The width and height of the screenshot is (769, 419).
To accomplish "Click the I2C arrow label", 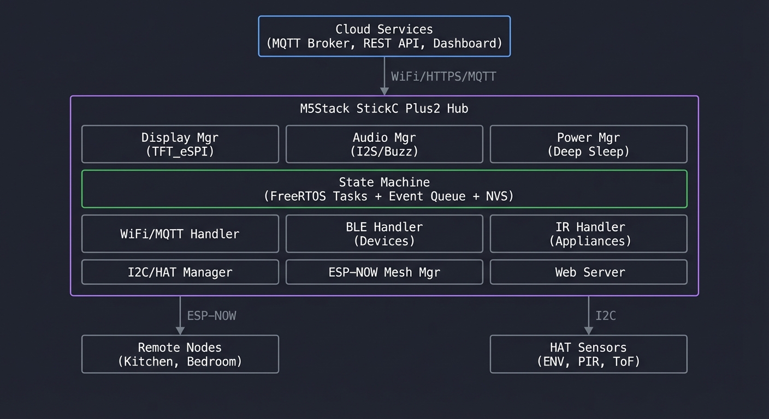I will coord(605,316).
